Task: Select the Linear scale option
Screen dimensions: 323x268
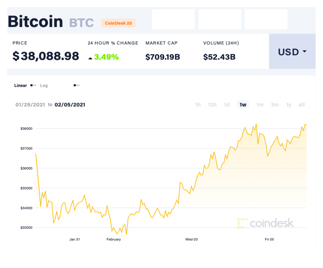Action: pos(20,86)
